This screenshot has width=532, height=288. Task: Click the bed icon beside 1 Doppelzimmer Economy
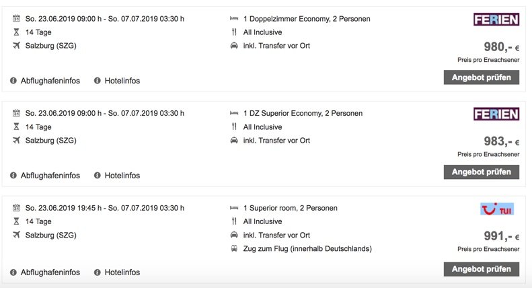[233, 19]
